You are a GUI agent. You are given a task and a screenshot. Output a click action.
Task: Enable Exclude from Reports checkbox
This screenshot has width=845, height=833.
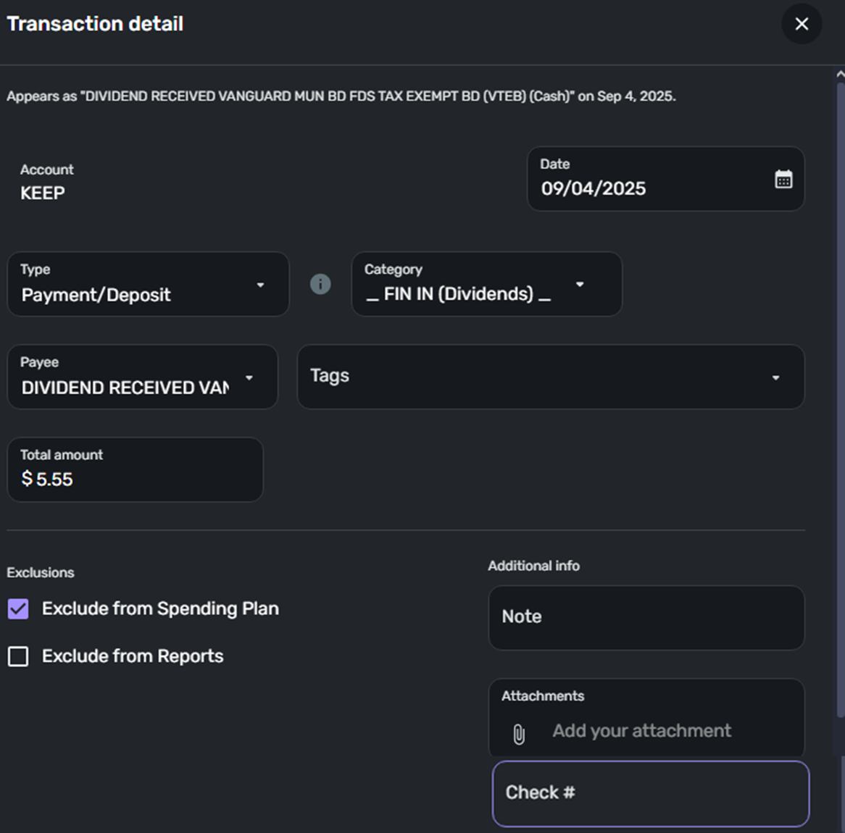18,656
